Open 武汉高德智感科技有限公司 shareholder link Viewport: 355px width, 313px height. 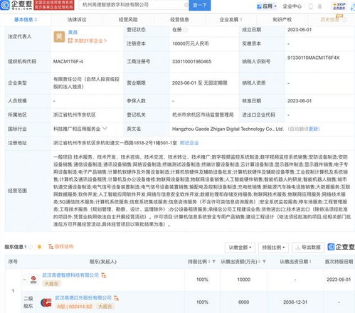click(x=70, y=275)
